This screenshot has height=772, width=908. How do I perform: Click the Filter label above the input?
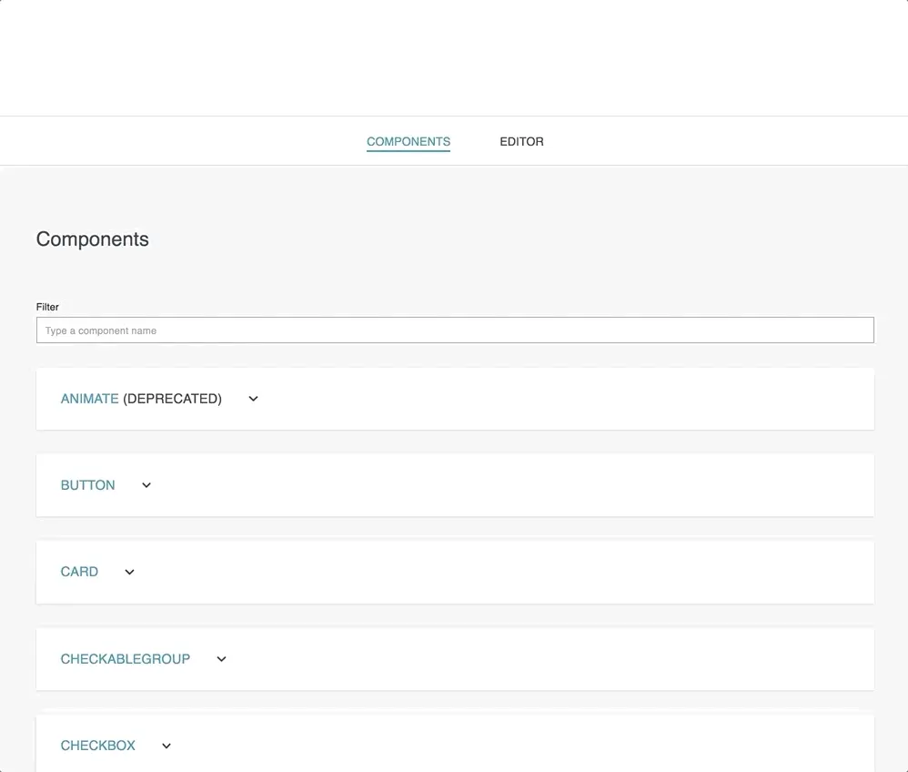[x=47, y=307]
